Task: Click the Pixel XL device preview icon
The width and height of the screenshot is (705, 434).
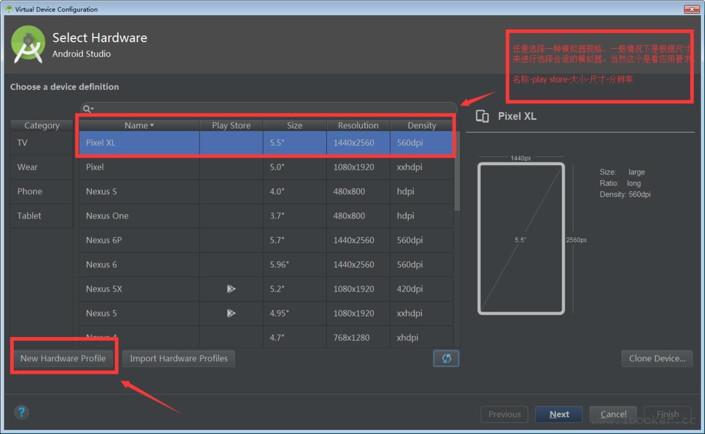Action: [x=482, y=116]
